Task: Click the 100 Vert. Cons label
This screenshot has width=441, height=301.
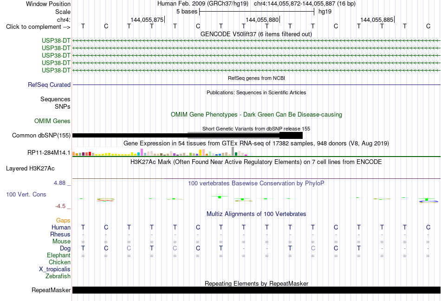Action: click(x=26, y=194)
